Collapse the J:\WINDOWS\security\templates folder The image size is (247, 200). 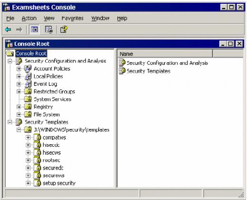(19, 130)
